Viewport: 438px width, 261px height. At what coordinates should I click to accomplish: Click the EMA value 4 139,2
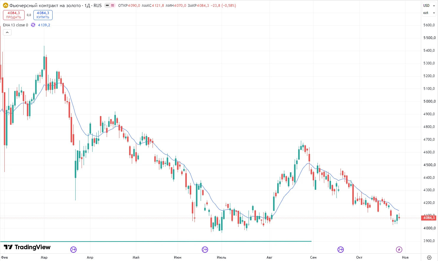coord(44,25)
